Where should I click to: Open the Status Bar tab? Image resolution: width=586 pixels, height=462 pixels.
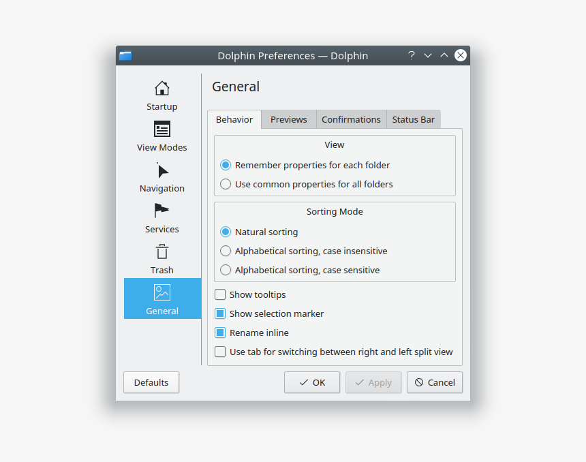pos(414,120)
